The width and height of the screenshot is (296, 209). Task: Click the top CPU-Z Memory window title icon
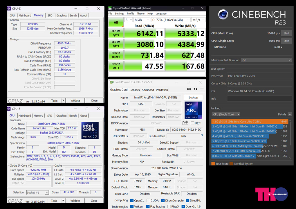9,8
